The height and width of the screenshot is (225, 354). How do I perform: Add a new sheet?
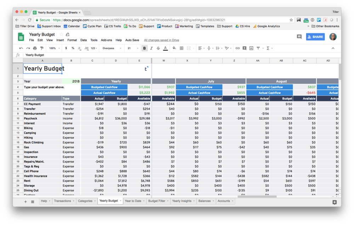25,202
